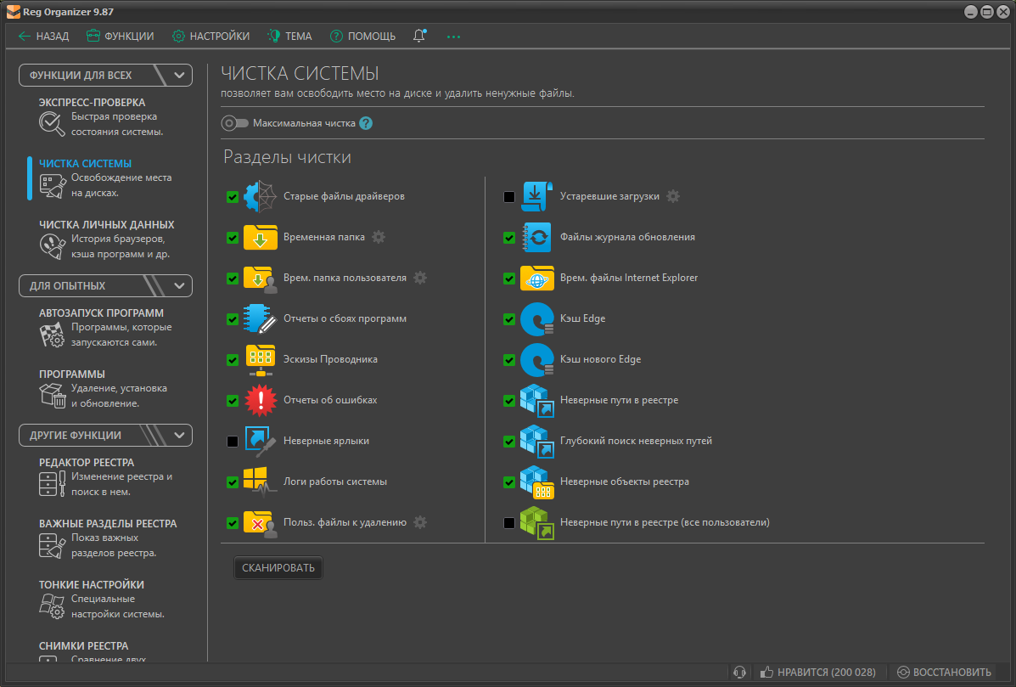Click the СКАНИРОВАТЬ button
Image resolution: width=1016 pixels, height=687 pixels.
[278, 568]
